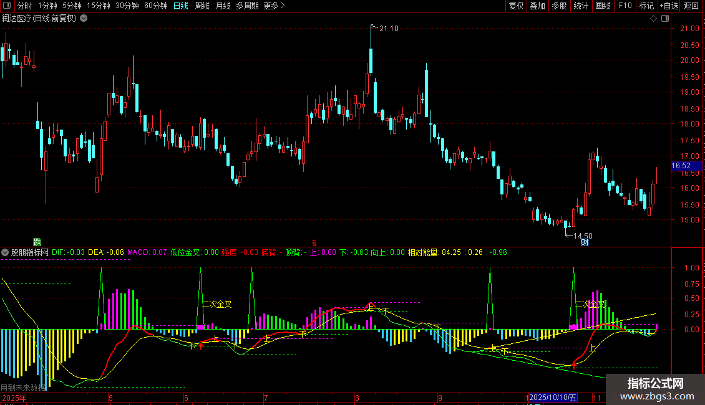705x405 pixels.
Task: Switch to 周线 weekly chart
Action: [202, 6]
